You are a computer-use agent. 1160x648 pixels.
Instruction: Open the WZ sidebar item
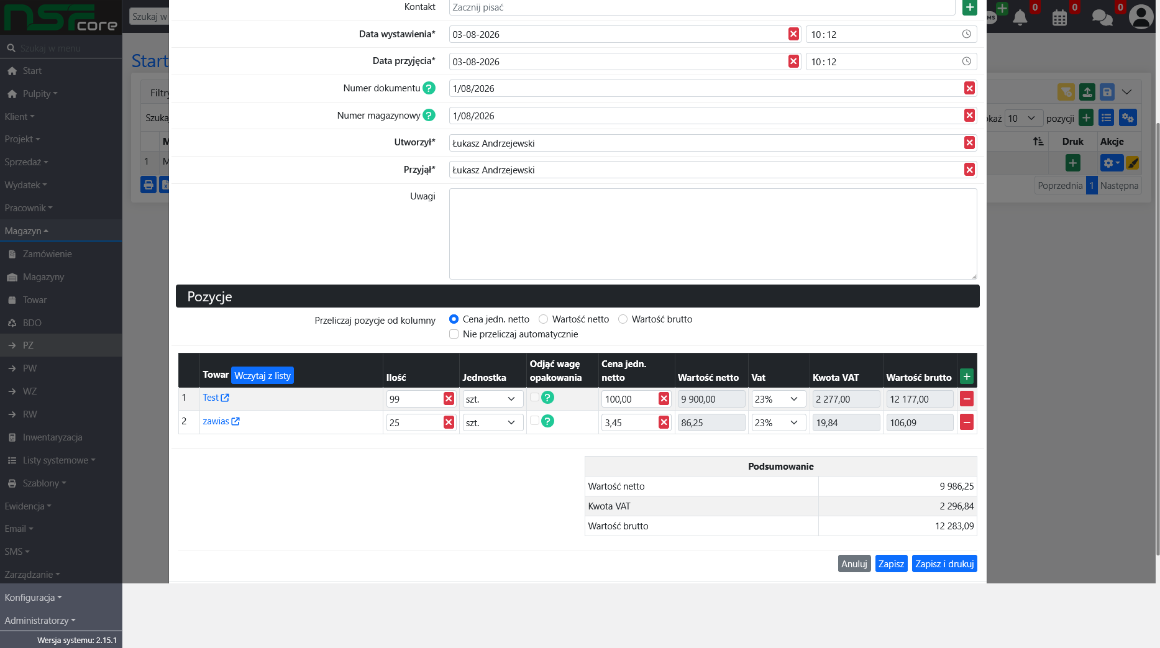(x=61, y=391)
